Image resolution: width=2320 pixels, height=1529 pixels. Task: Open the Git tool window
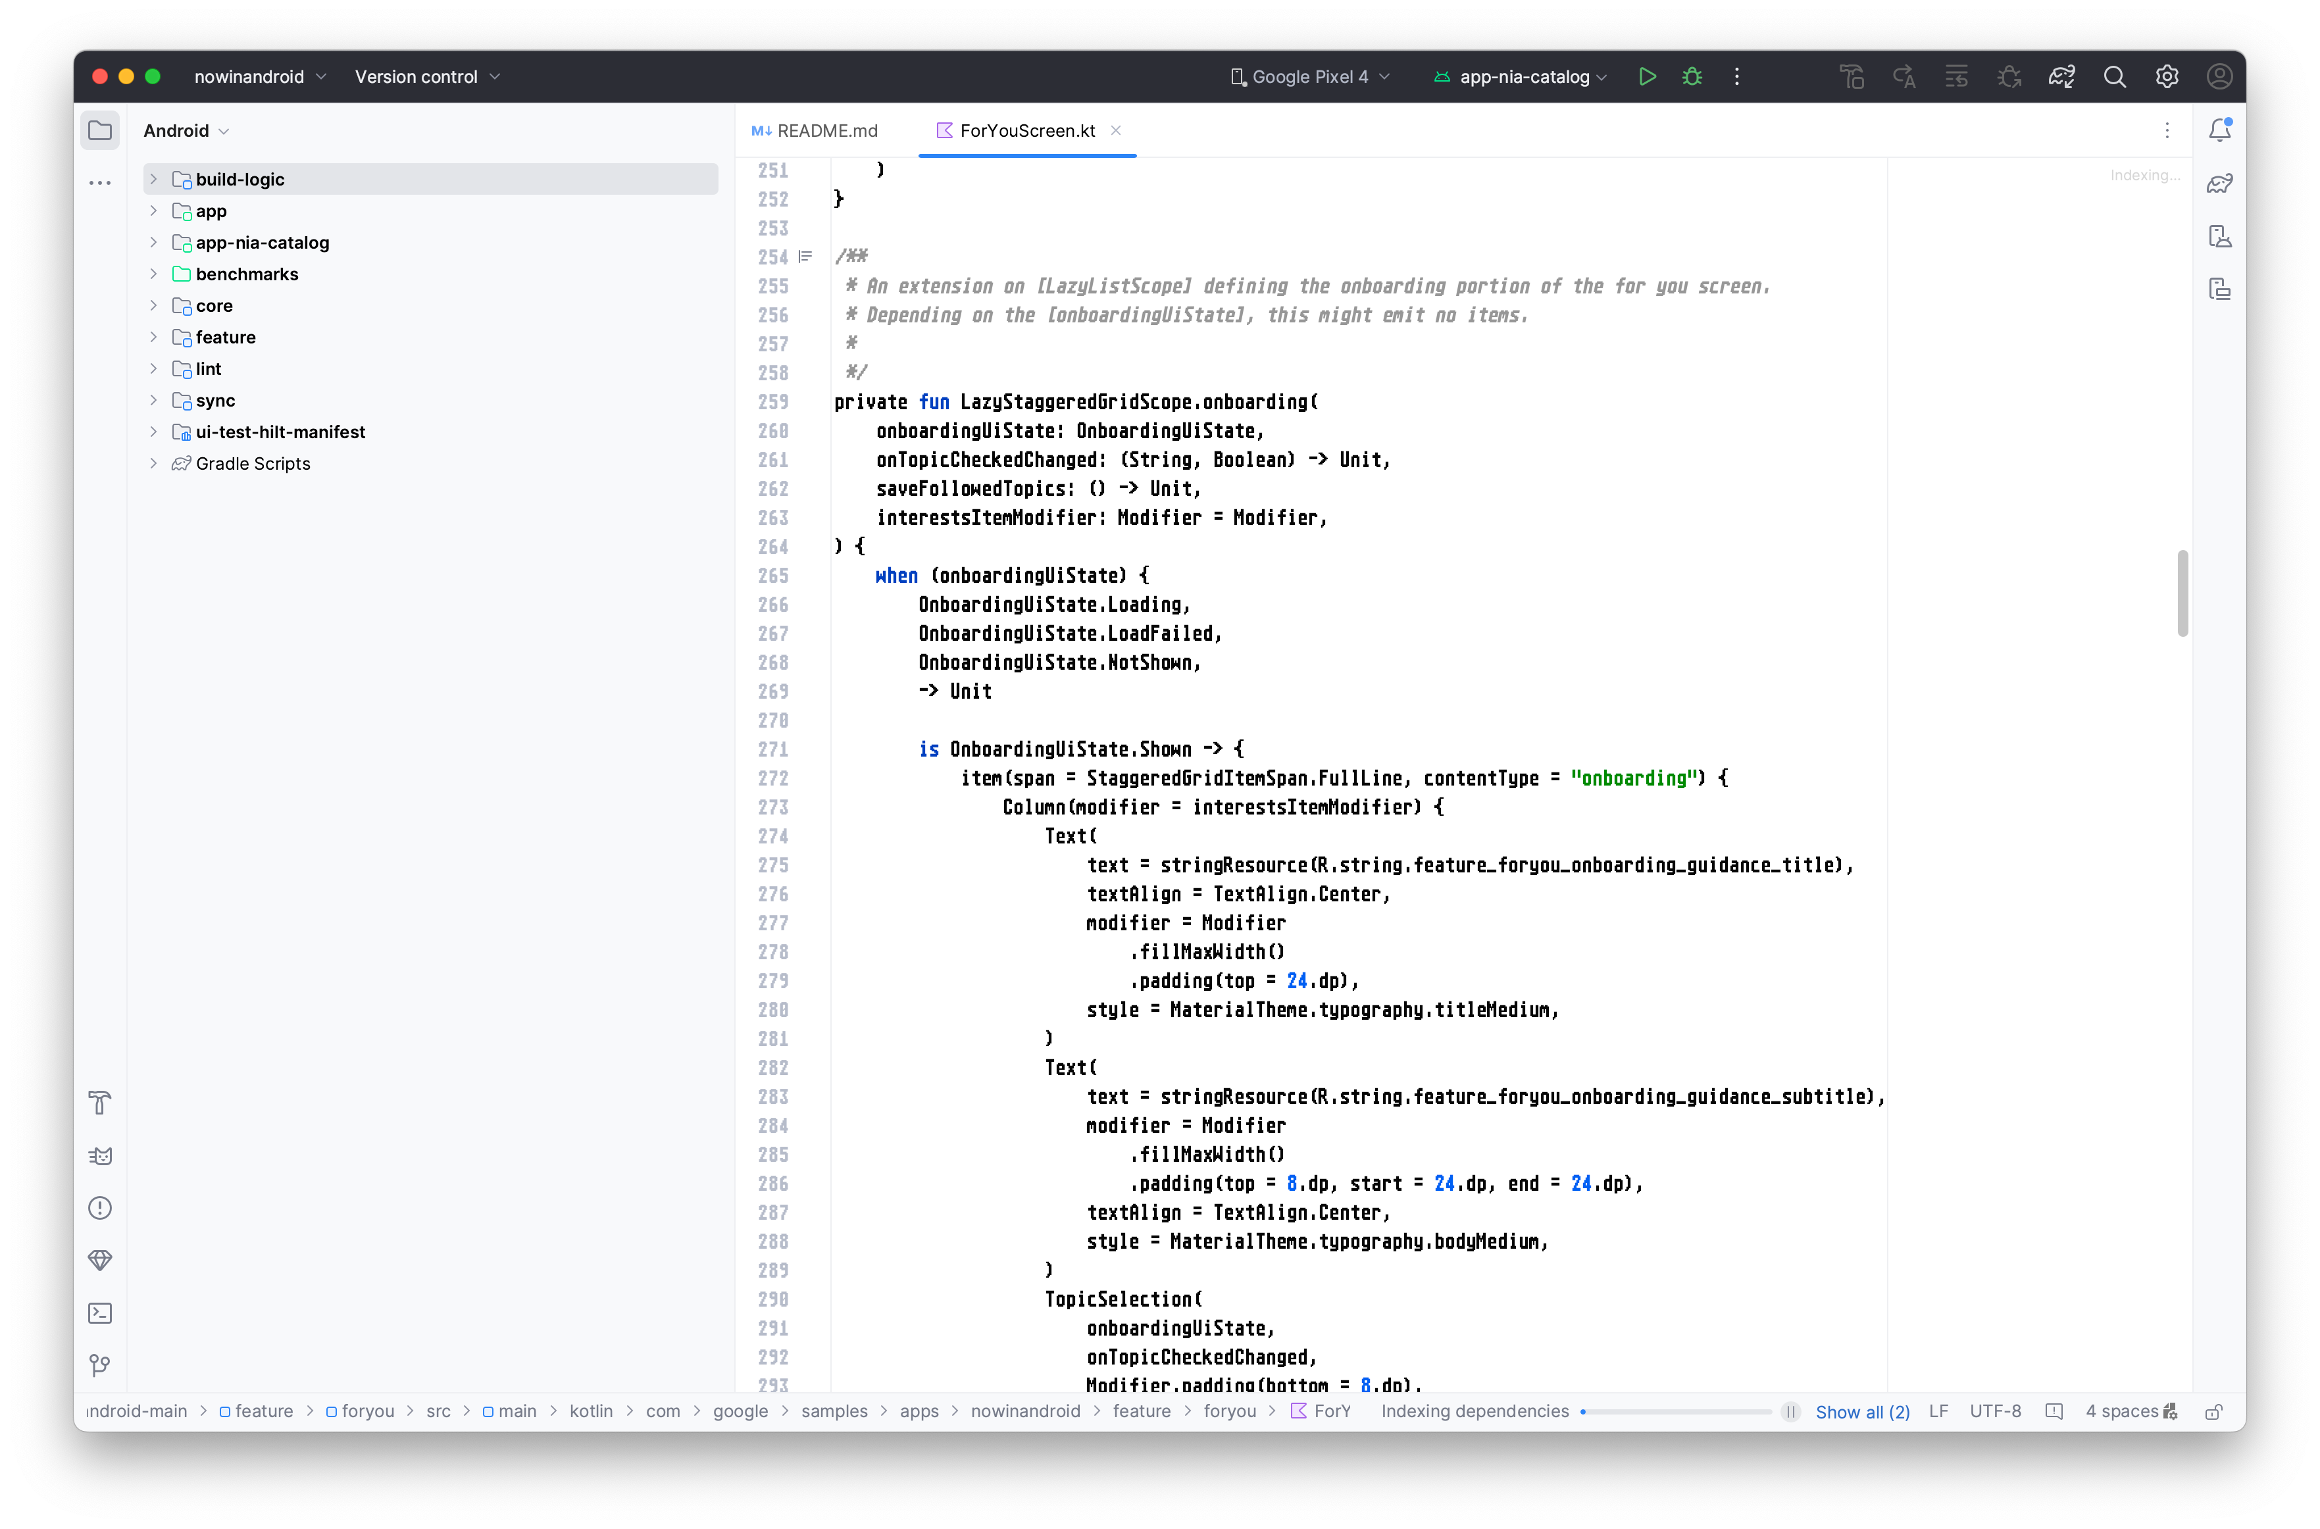click(x=99, y=1365)
